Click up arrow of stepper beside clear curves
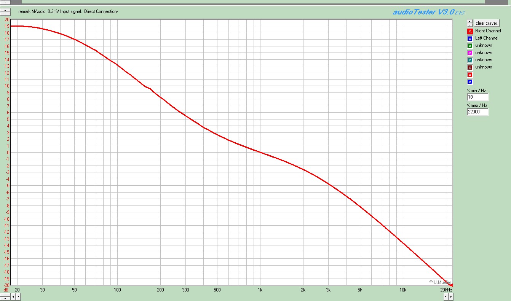This screenshot has width=511, height=301. point(470,21)
